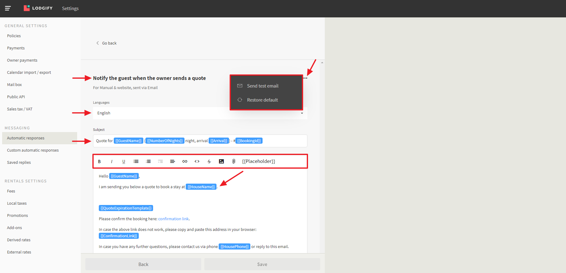Select the {{HousePhone}} placeholder

(x=235, y=246)
